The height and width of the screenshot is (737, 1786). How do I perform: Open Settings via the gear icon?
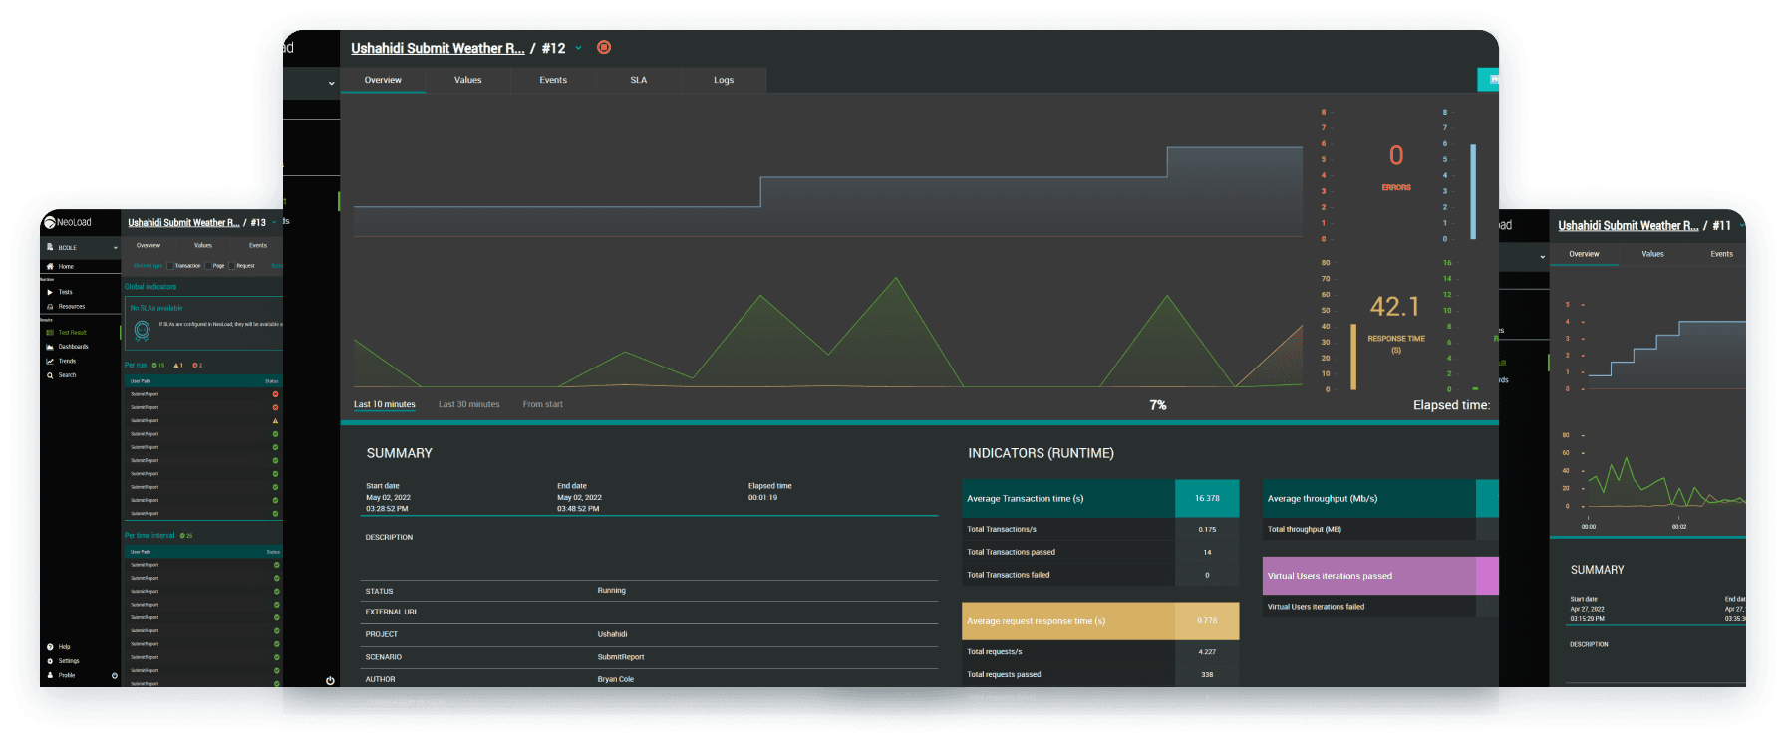pyautogui.click(x=50, y=661)
